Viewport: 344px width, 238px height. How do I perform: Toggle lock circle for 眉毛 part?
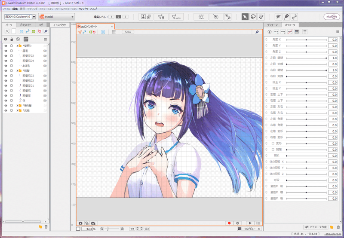click(x=12, y=51)
